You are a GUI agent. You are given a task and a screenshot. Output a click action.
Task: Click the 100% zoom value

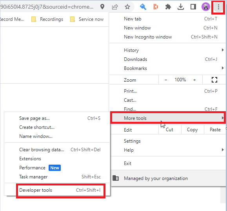pos(180,80)
